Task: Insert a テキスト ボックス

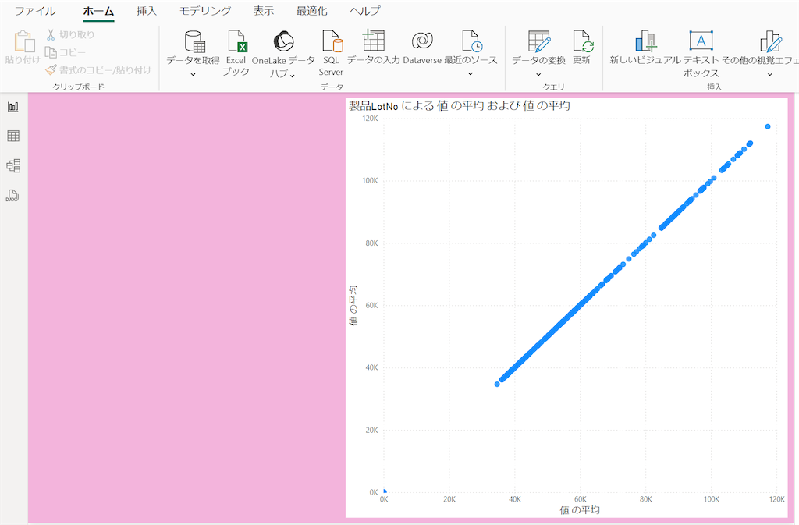Action: pos(701,53)
